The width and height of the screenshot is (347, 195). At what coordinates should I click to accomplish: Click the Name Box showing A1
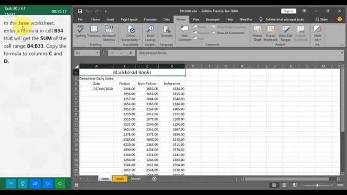(x=85, y=53)
